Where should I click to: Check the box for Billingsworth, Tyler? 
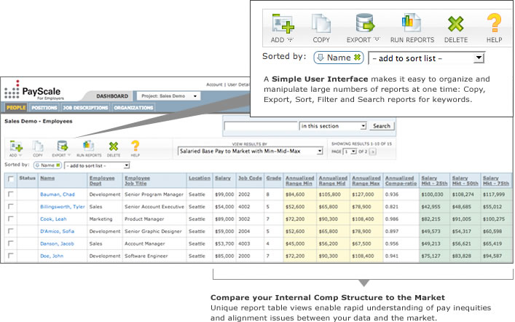coord(11,206)
